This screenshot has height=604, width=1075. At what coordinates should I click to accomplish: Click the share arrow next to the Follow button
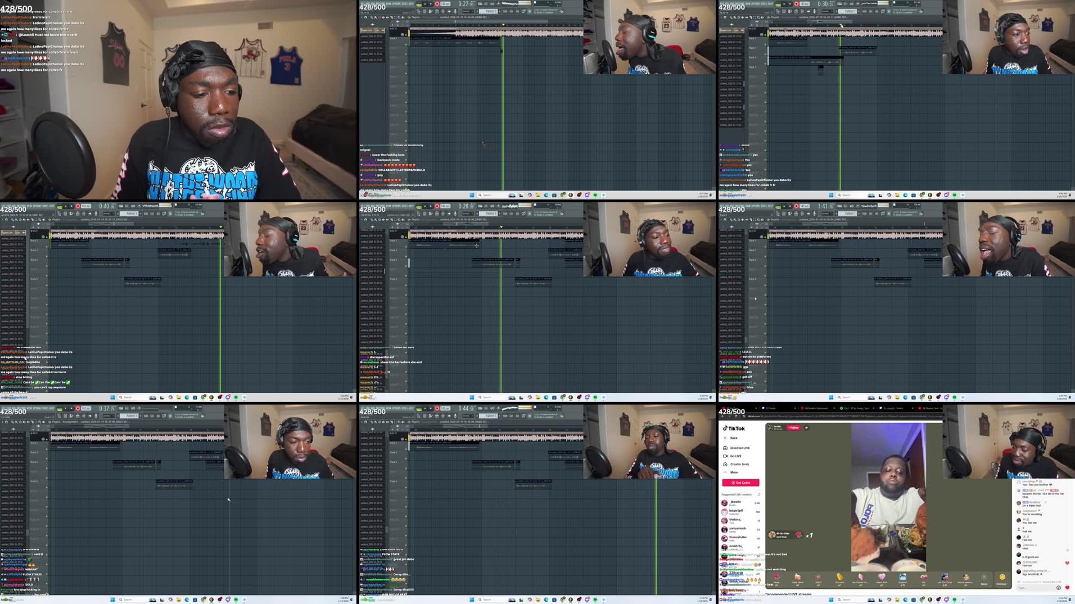[806, 428]
